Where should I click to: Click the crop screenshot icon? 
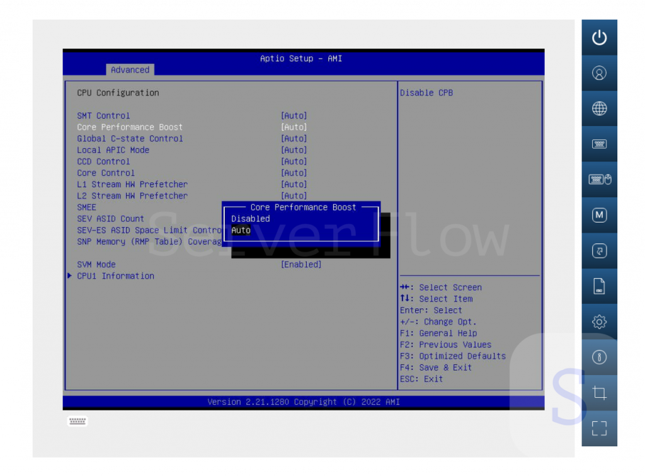599,393
